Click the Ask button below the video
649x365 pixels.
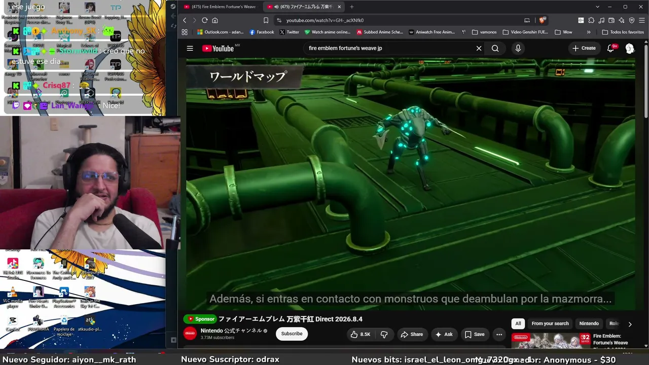(444, 335)
